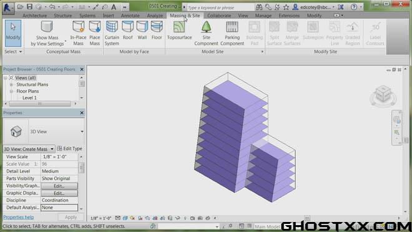Screen dimensions: 412x232
Task: Select the Roof by face tool
Action: click(128, 31)
